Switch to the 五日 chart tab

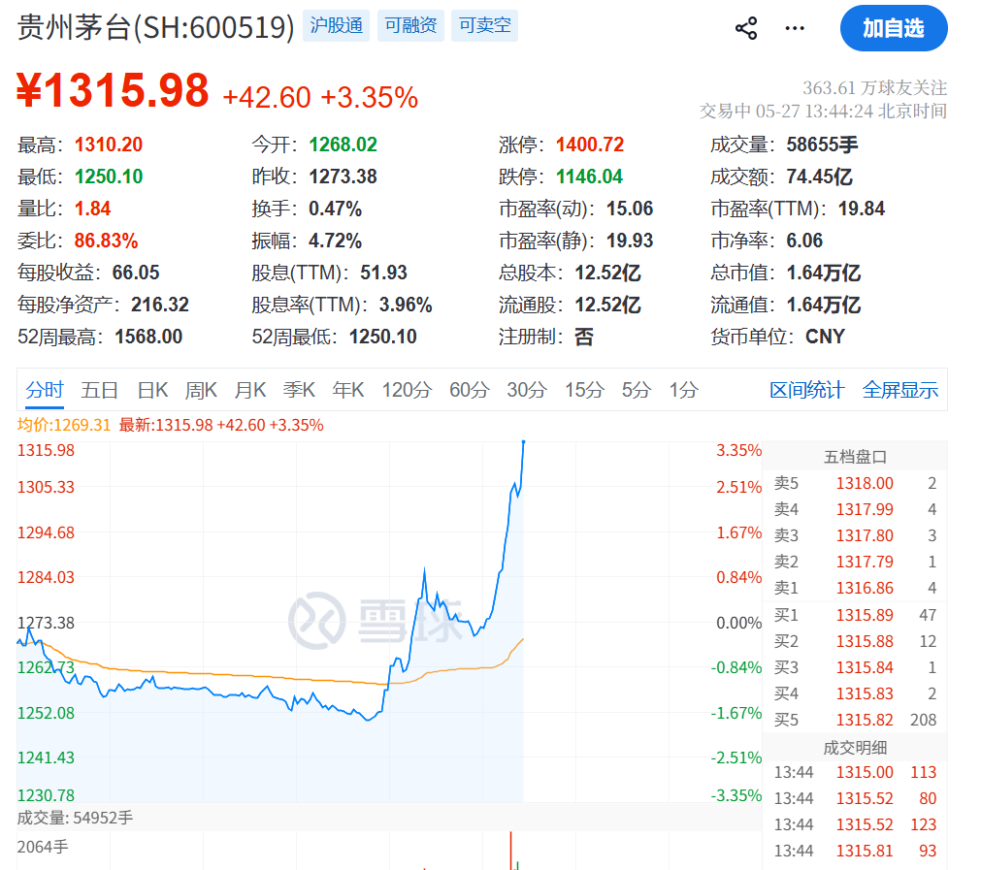pos(100,390)
